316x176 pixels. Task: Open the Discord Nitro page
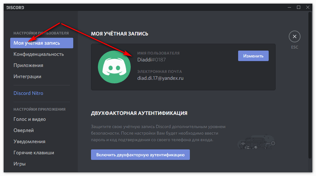click(x=28, y=93)
